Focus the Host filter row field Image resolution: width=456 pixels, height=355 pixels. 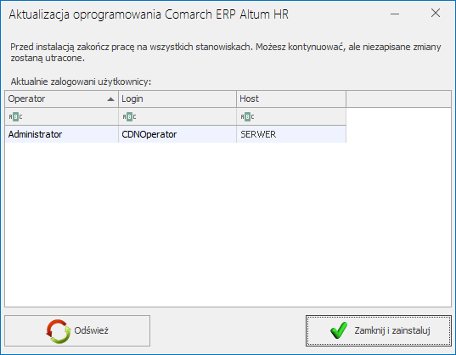click(291, 117)
